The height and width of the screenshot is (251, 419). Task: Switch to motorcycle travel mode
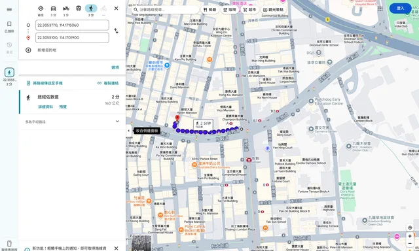tap(66, 8)
